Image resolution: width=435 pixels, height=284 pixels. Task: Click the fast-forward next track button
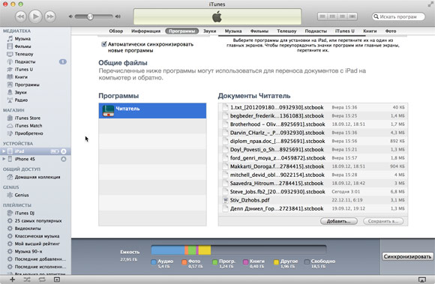click(50, 16)
